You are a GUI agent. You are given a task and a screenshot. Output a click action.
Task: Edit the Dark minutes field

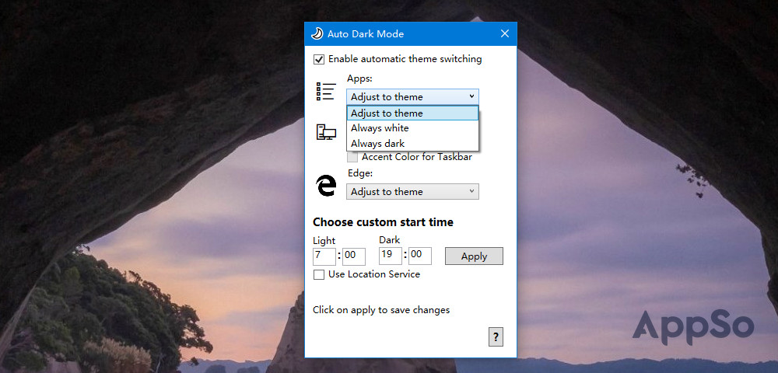click(420, 256)
